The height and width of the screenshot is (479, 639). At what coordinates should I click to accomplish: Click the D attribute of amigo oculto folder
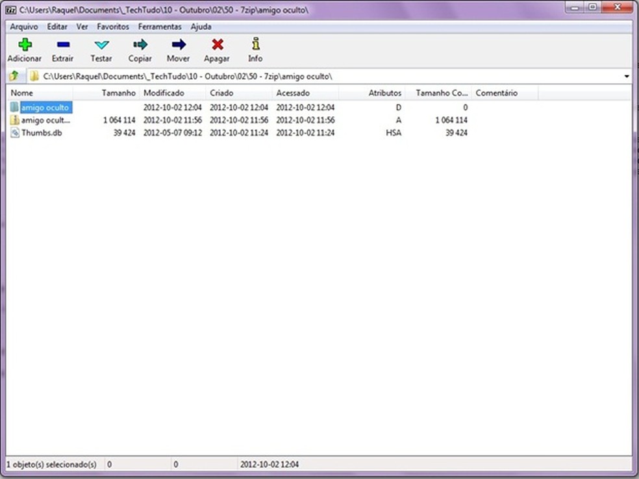tap(399, 108)
